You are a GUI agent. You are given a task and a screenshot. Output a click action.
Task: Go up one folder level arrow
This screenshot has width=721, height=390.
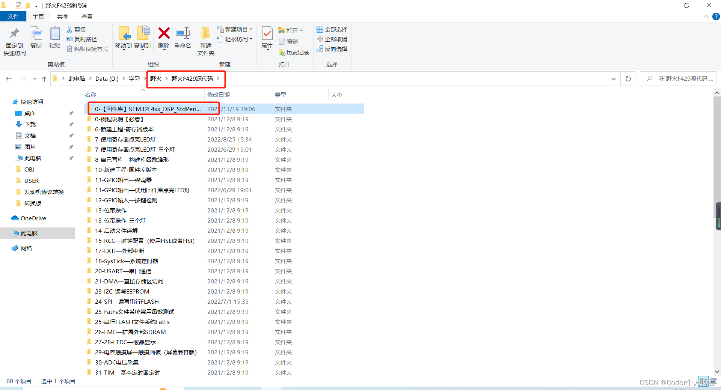point(44,79)
